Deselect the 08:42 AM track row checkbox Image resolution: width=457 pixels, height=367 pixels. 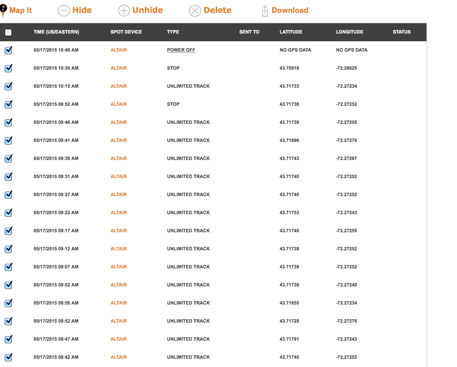8,357
